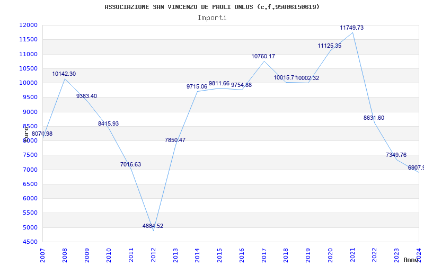
Task: Click the 7000 y-axis label
Action: [30, 170]
